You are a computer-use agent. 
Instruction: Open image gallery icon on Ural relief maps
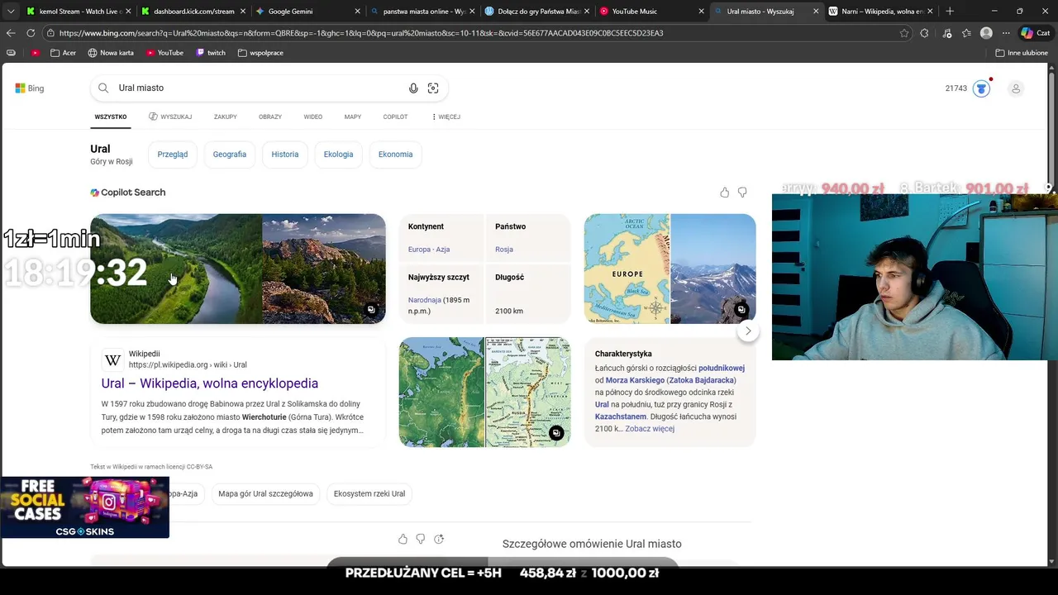tap(556, 433)
